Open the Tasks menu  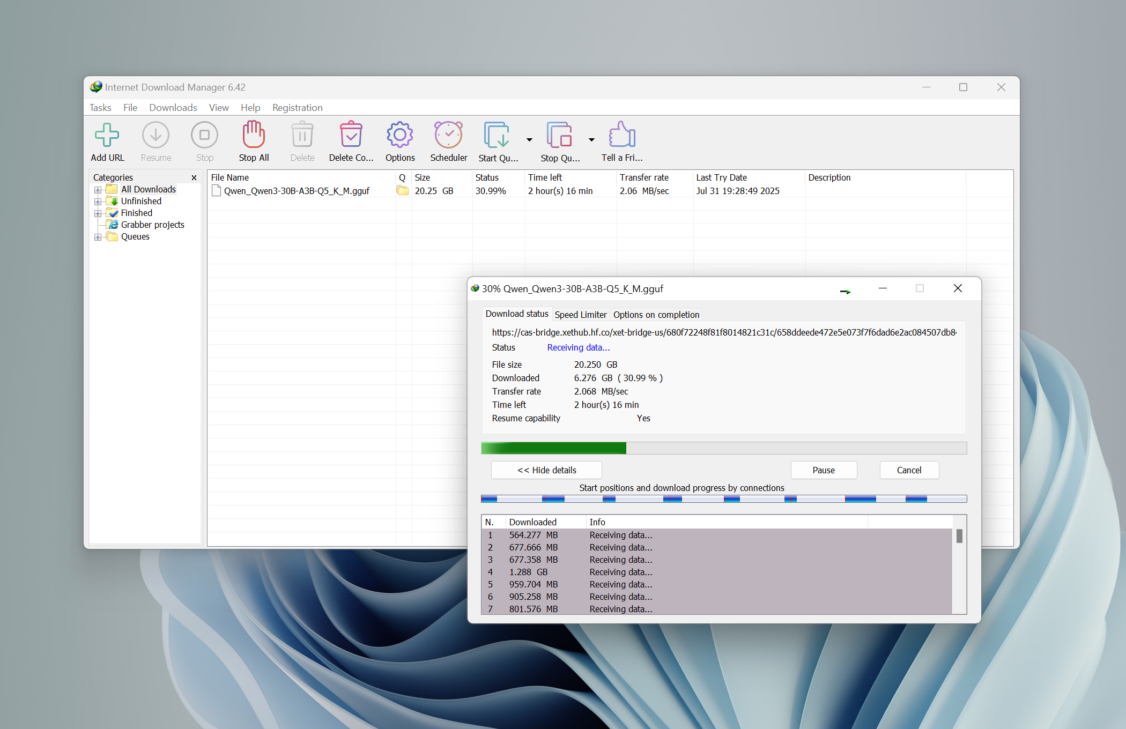[x=100, y=108]
